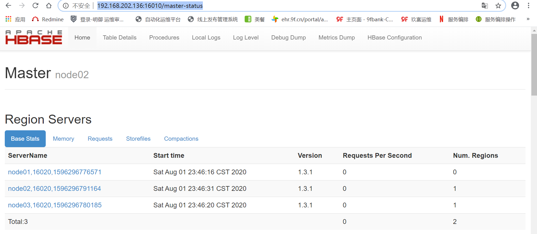Expand the hidden bookmarks chevron
The width and height of the screenshot is (537, 234).
528,19
